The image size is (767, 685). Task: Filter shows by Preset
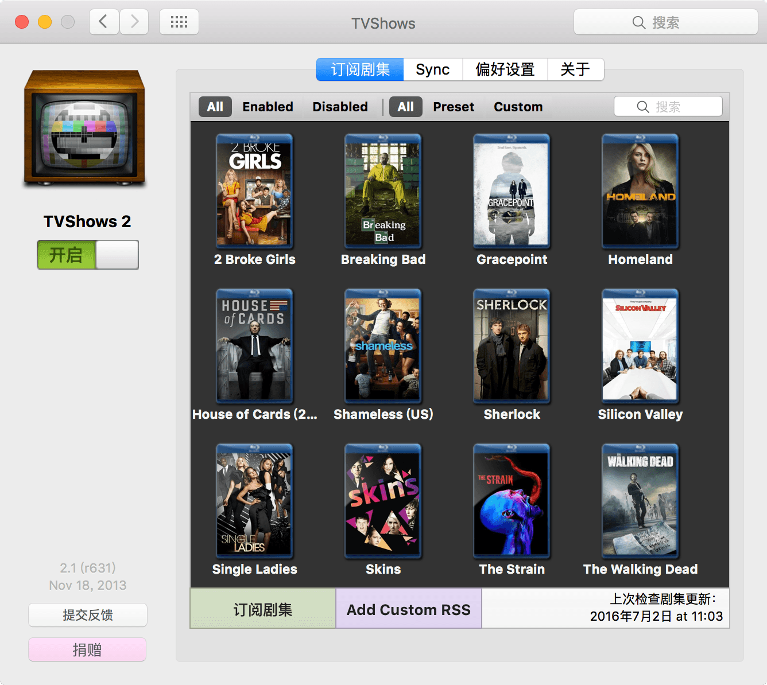(454, 107)
